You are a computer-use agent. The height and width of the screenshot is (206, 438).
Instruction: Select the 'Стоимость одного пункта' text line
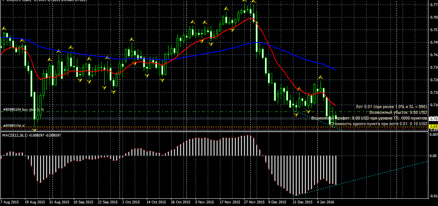point(379,124)
